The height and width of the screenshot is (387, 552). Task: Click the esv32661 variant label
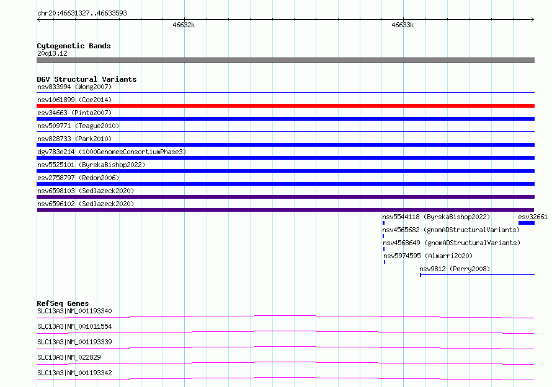pyautogui.click(x=533, y=217)
